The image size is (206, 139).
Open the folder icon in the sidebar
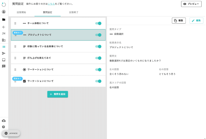point(4,19)
